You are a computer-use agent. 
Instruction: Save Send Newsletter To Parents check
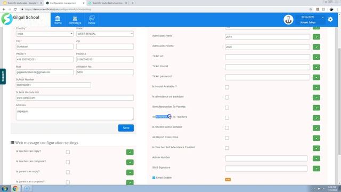click(x=316, y=108)
